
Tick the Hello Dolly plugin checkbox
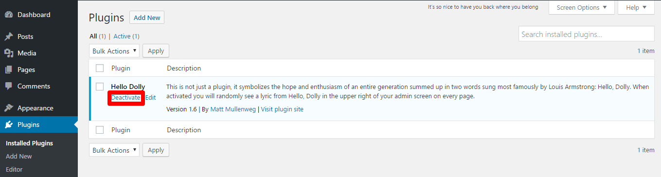[100, 87]
